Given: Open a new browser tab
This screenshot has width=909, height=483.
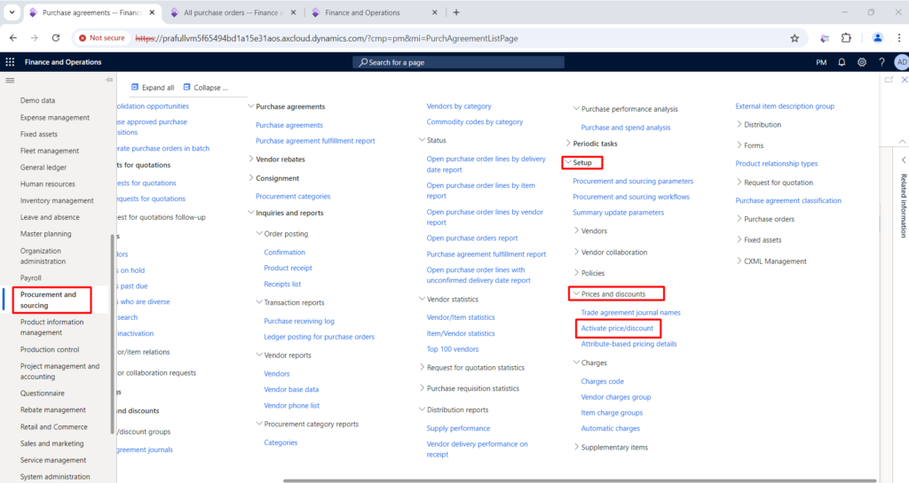Looking at the screenshot, I should (x=456, y=12).
